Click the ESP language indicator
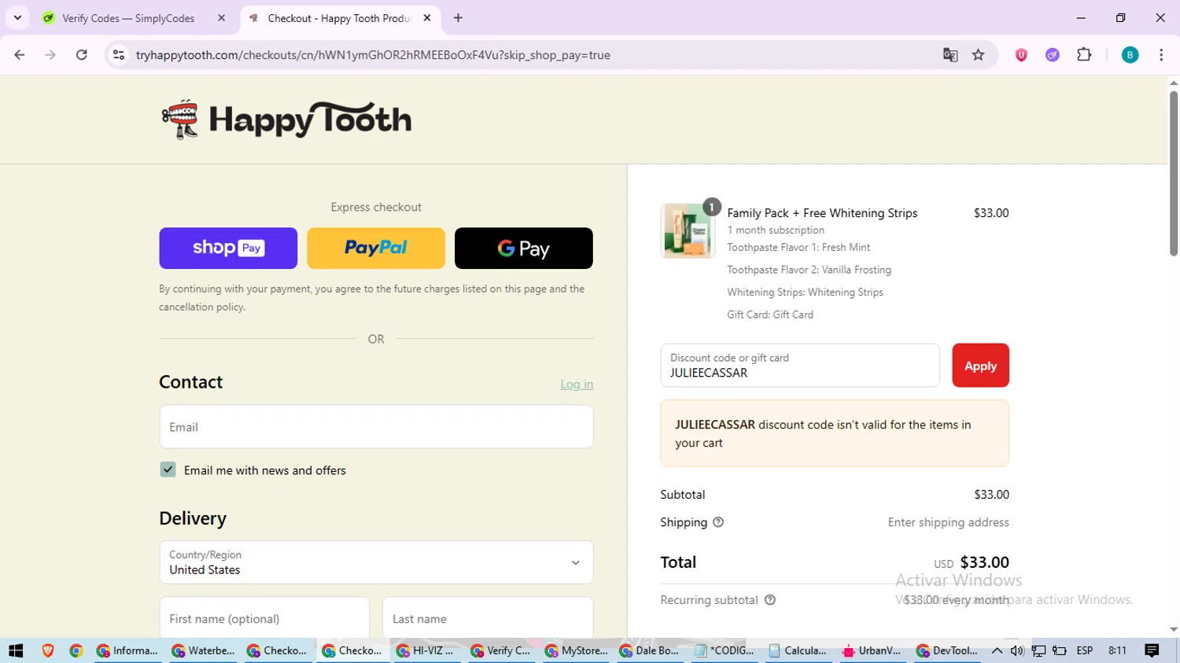1180x663 pixels. (1085, 650)
